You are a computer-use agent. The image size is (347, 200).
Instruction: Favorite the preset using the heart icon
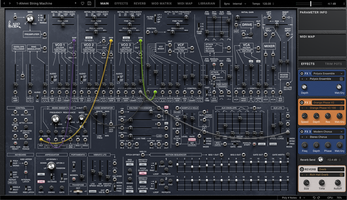[83, 3]
